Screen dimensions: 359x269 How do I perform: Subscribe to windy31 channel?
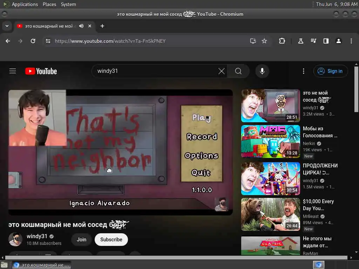111,240
